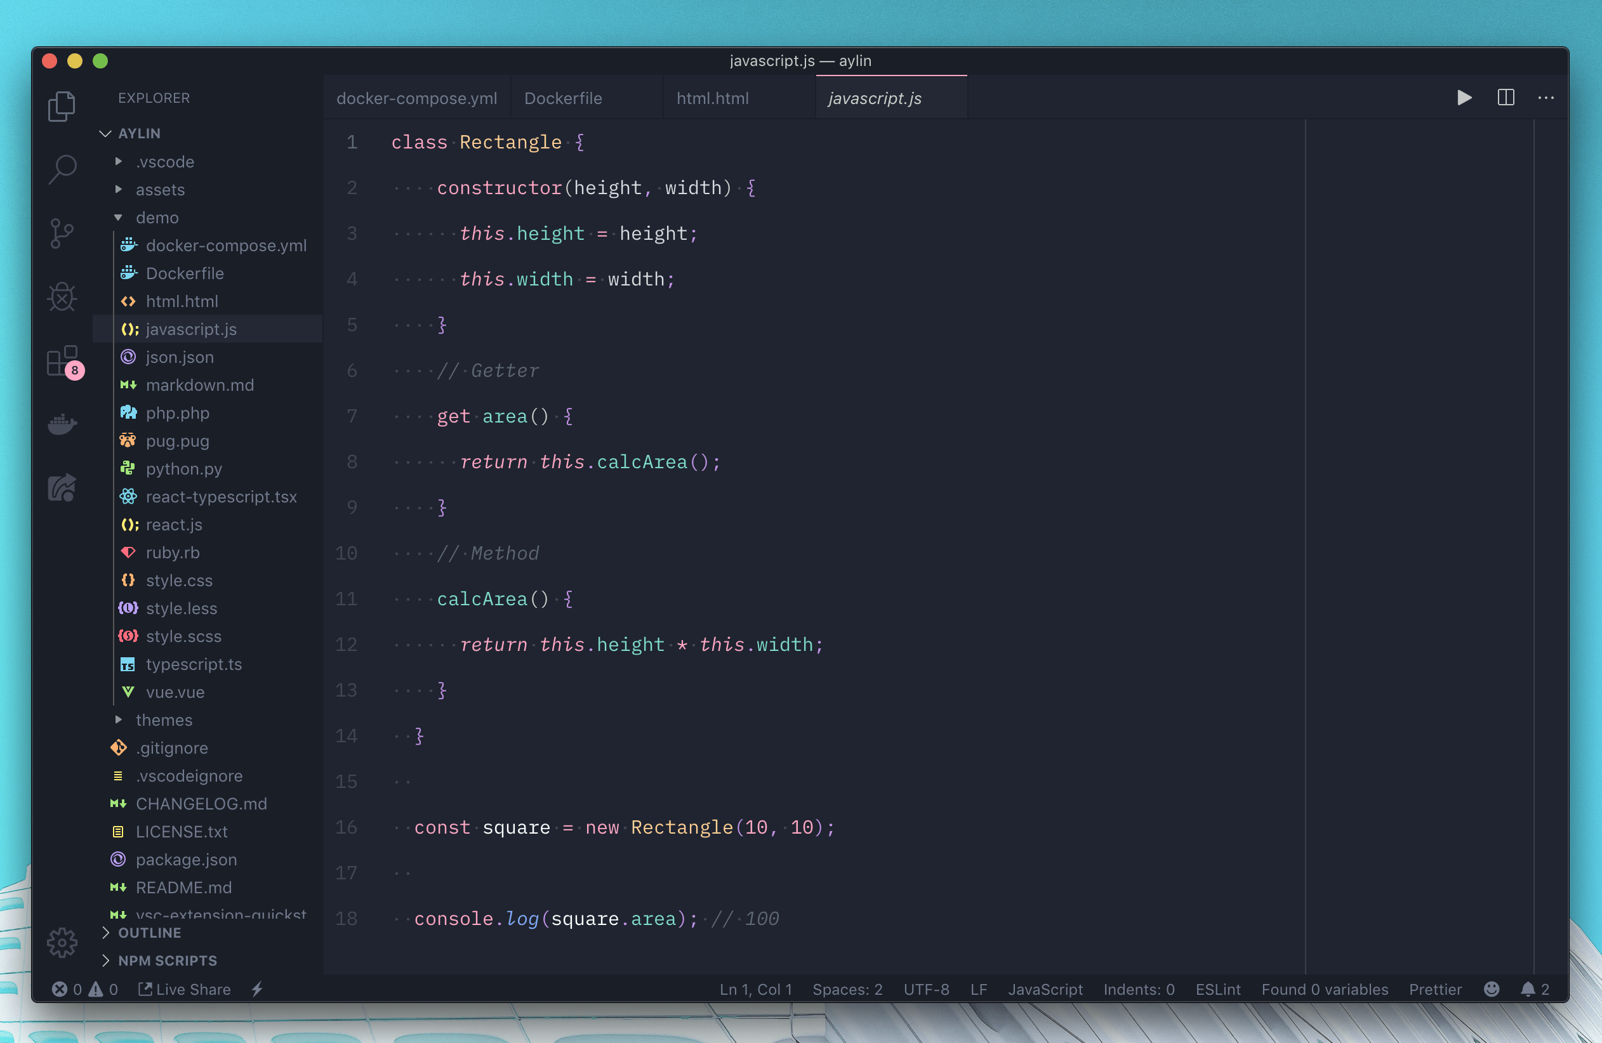
Task: Click the Prettier status bar button
Action: 1435,989
